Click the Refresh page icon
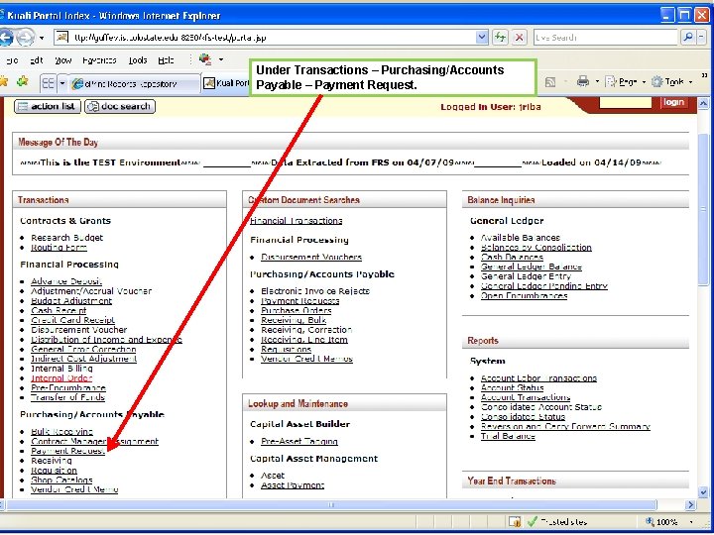This screenshot has height=535, width=714. pyautogui.click(x=500, y=38)
